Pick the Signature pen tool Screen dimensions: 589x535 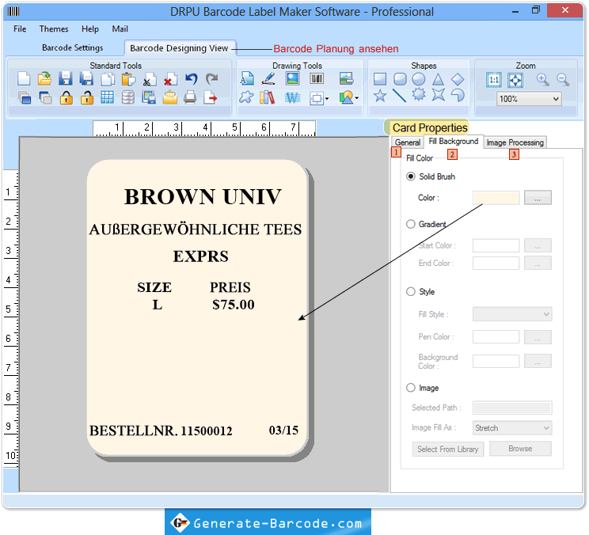(268, 79)
